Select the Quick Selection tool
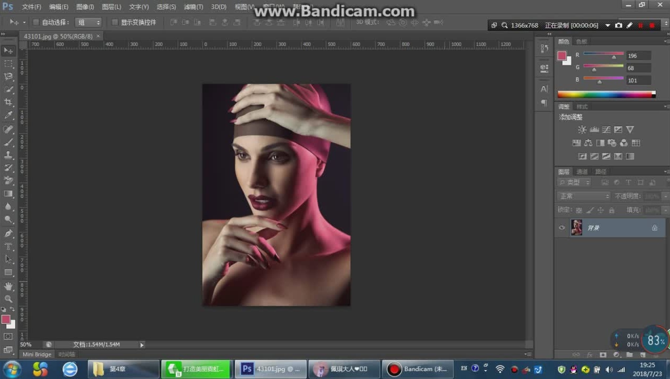Image resolution: width=670 pixels, height=379 pixels. point(8,89)
